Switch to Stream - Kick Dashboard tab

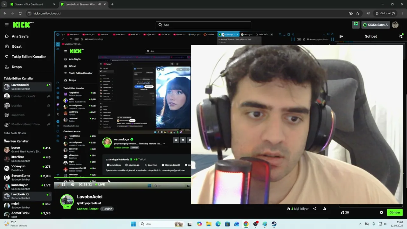[32, 4]
